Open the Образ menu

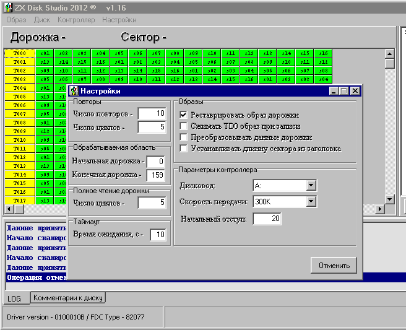(x=16, y=20)
